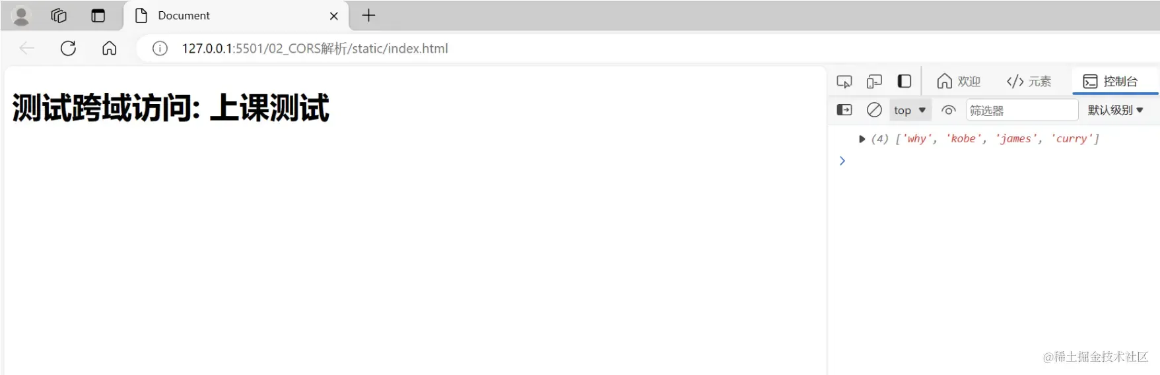Screen dimensions: 1160x375
Task: Switch to 欢迎 tab in DevTools
Action: (959, 81)
